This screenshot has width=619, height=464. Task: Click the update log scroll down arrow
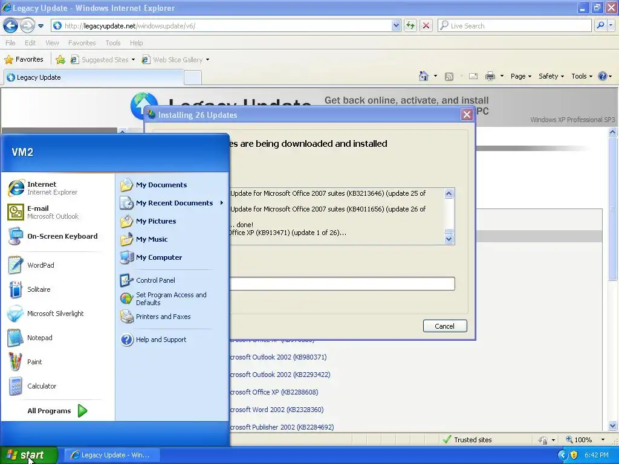coord(449,239)
